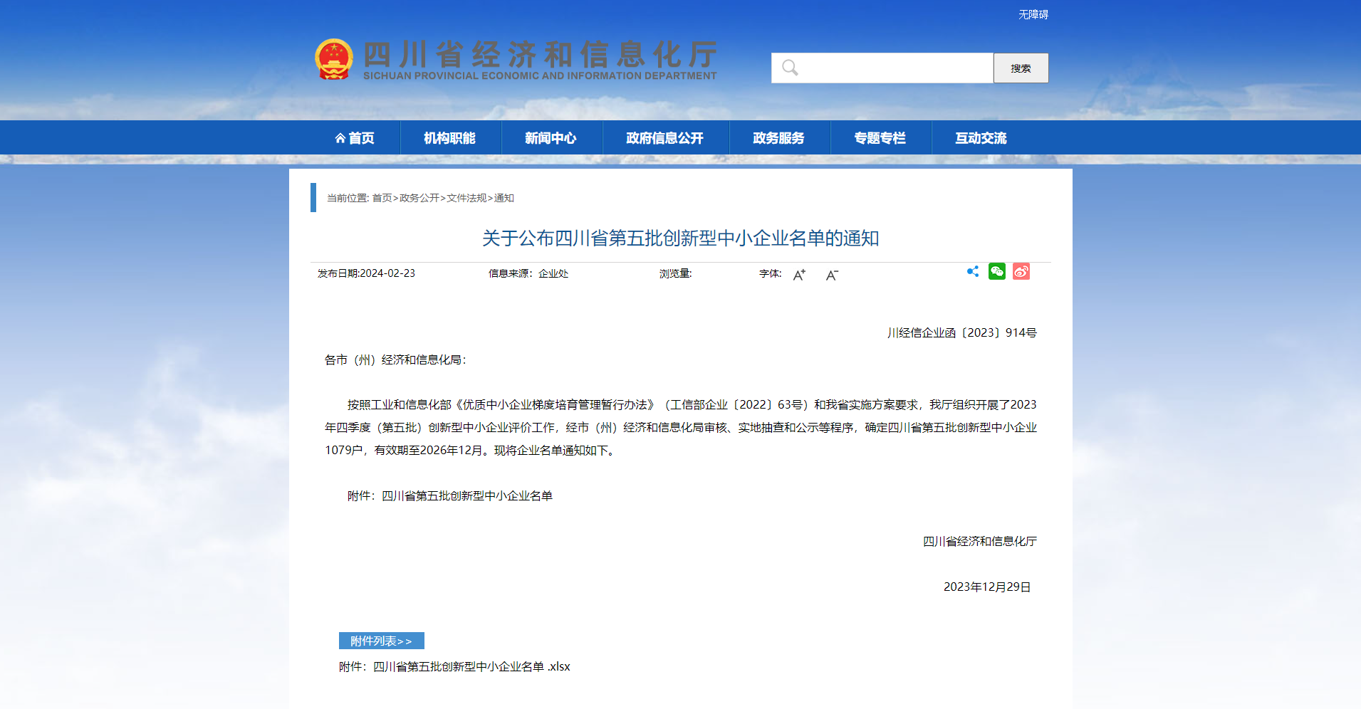Screen dimensions: 1361x709
Task: Decrease font size with A- icon
Action: [x=832, y=275]
